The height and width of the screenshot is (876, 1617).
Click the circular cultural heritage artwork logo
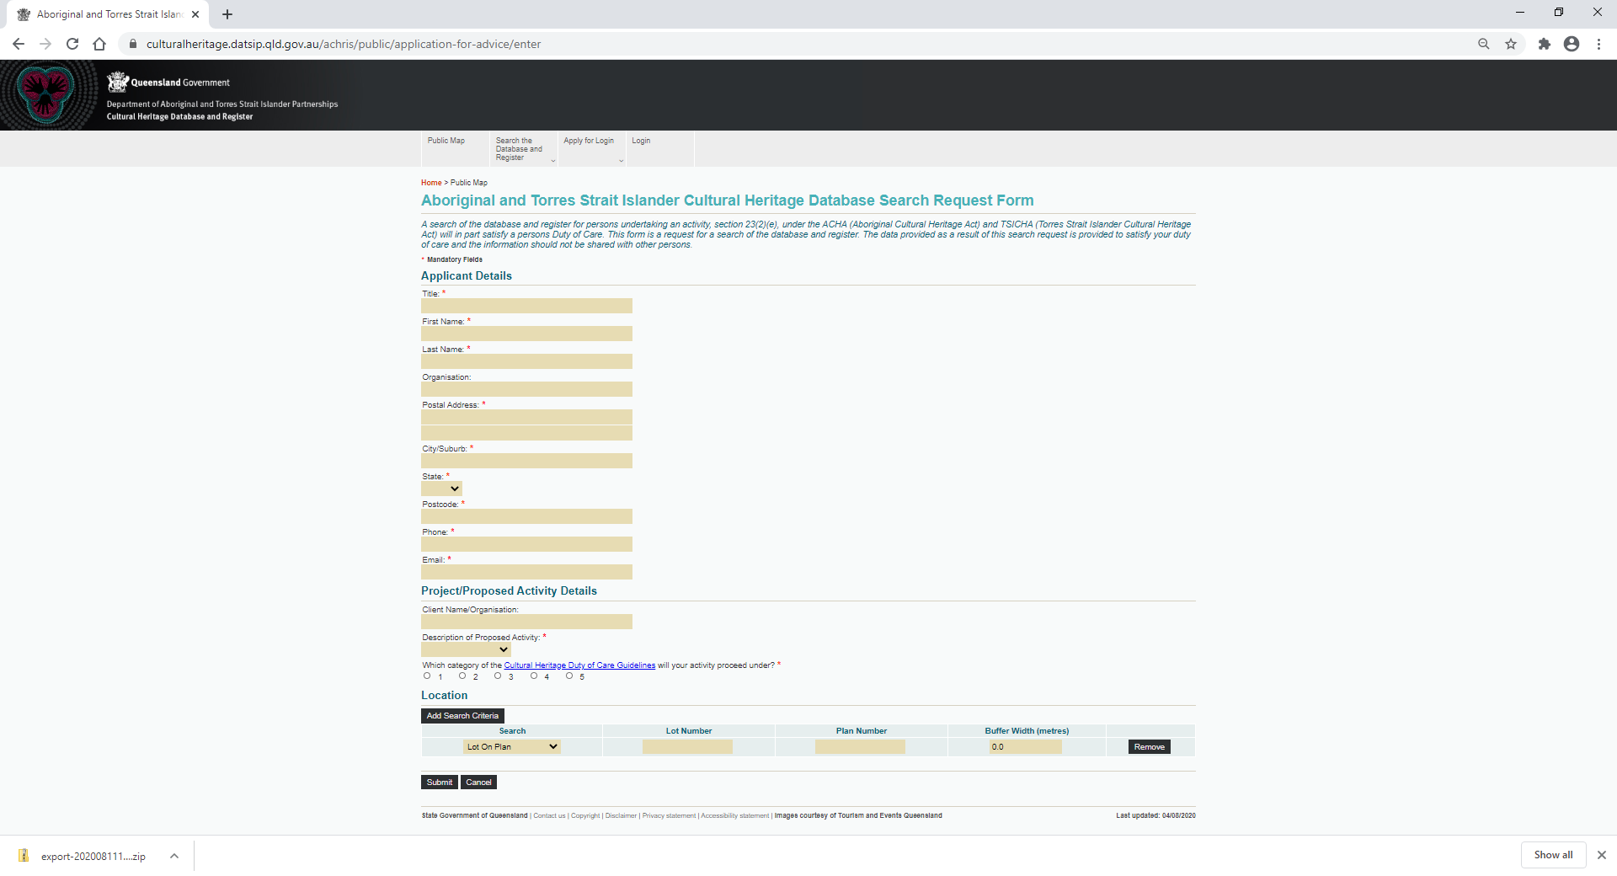pyautogui.click(x=45, y=94)
